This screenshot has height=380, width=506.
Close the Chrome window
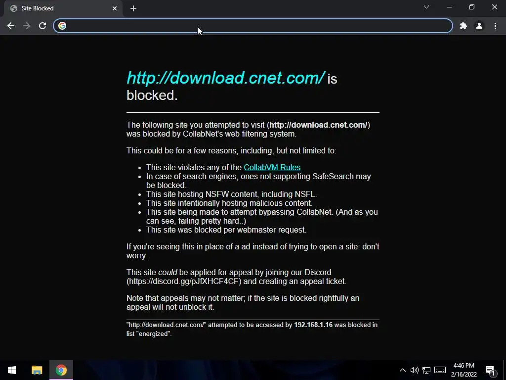[494, 7]
